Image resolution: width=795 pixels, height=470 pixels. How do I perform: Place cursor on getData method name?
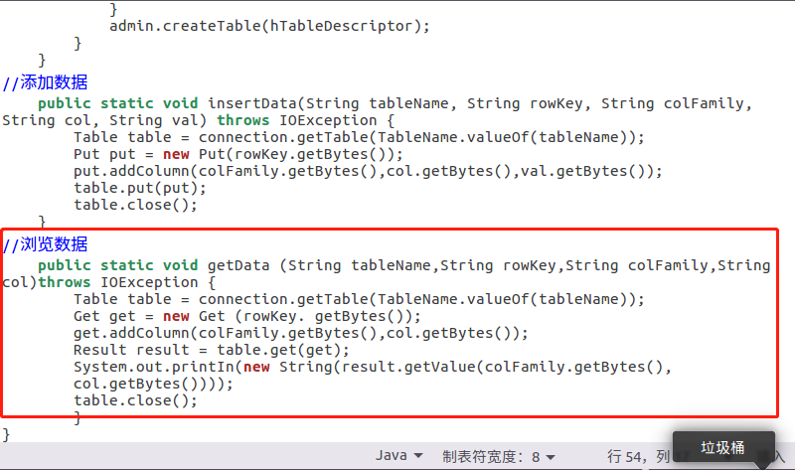click(x=238, y=265)
